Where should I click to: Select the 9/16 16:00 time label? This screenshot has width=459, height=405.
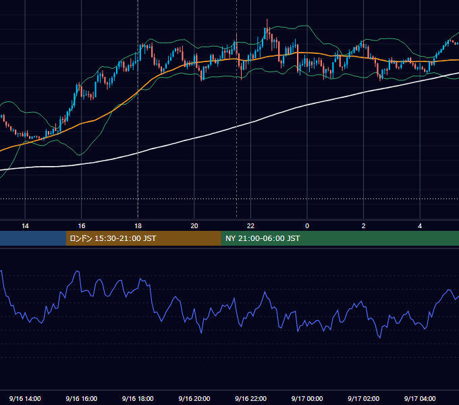(x=82, y=398)
